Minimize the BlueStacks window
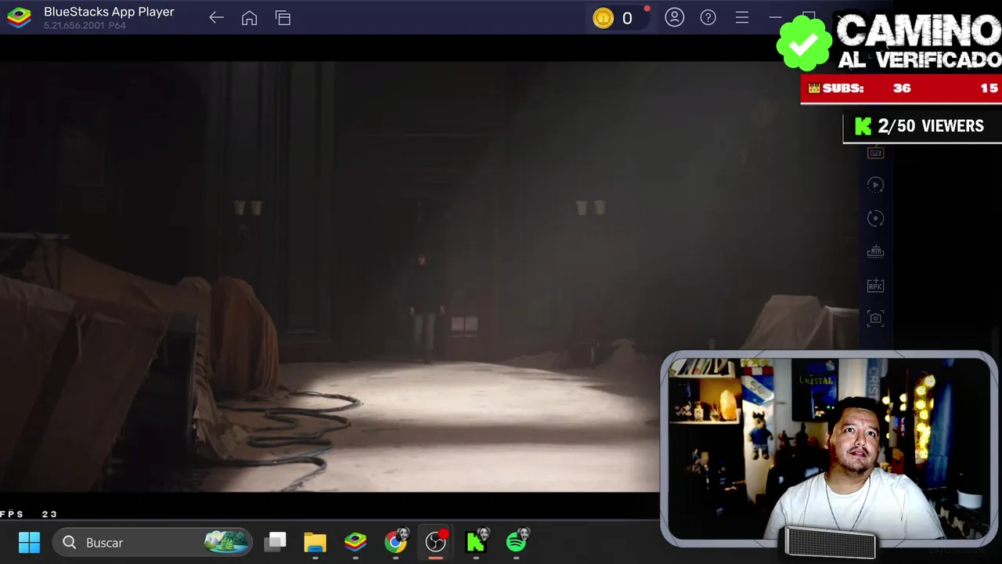1002x564 pixels. coord(775,17)
